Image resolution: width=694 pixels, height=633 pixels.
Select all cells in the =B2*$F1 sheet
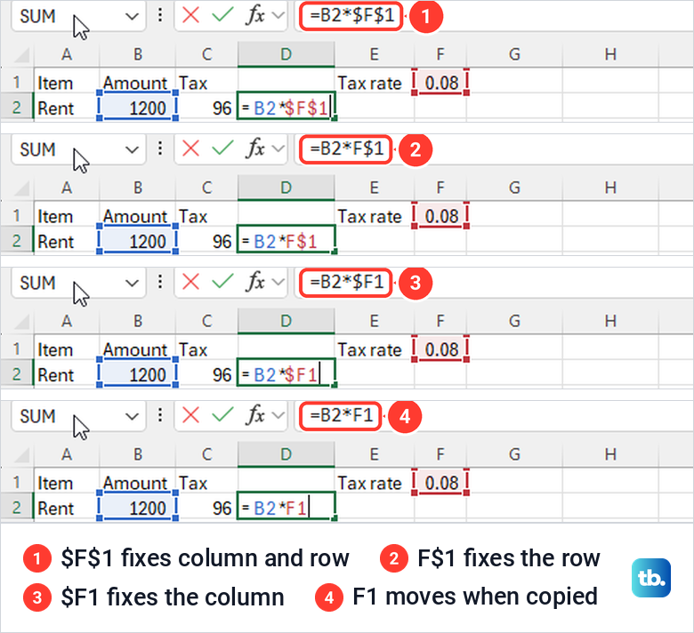click(x=21, y=322)
